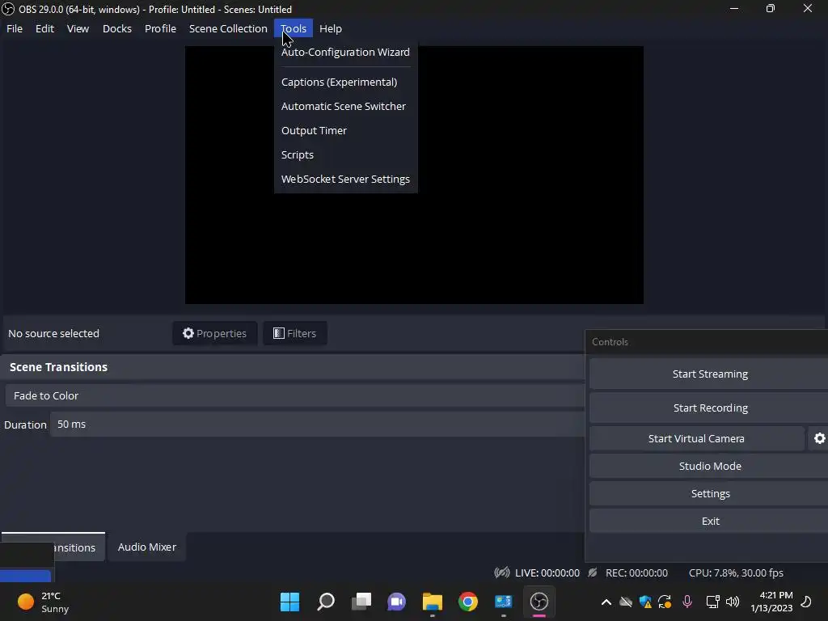The height and width of the screenshot is (621, 828).
Task: Click Start Streaming
Action: coord(710,374)
